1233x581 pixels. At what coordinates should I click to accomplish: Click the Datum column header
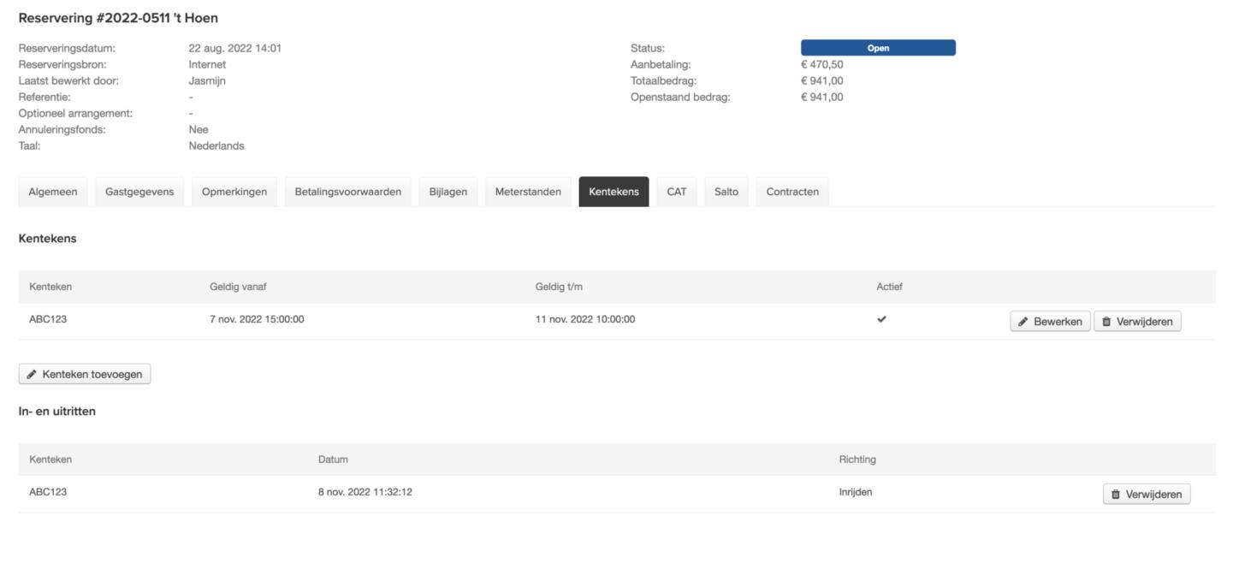click(333, 459)
